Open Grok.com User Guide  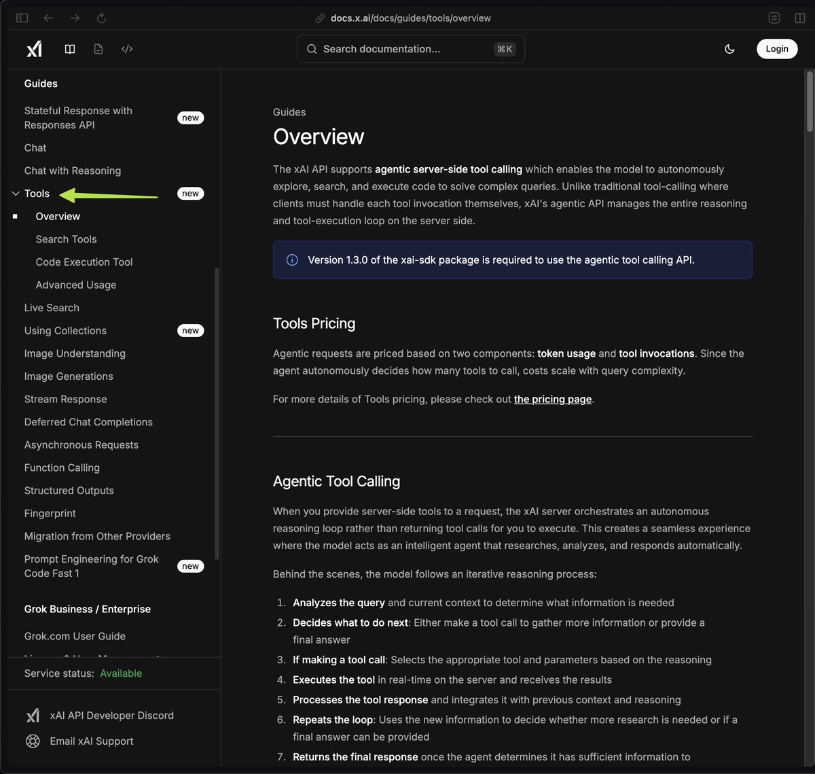pyautogui.click(x=75, y=636)
